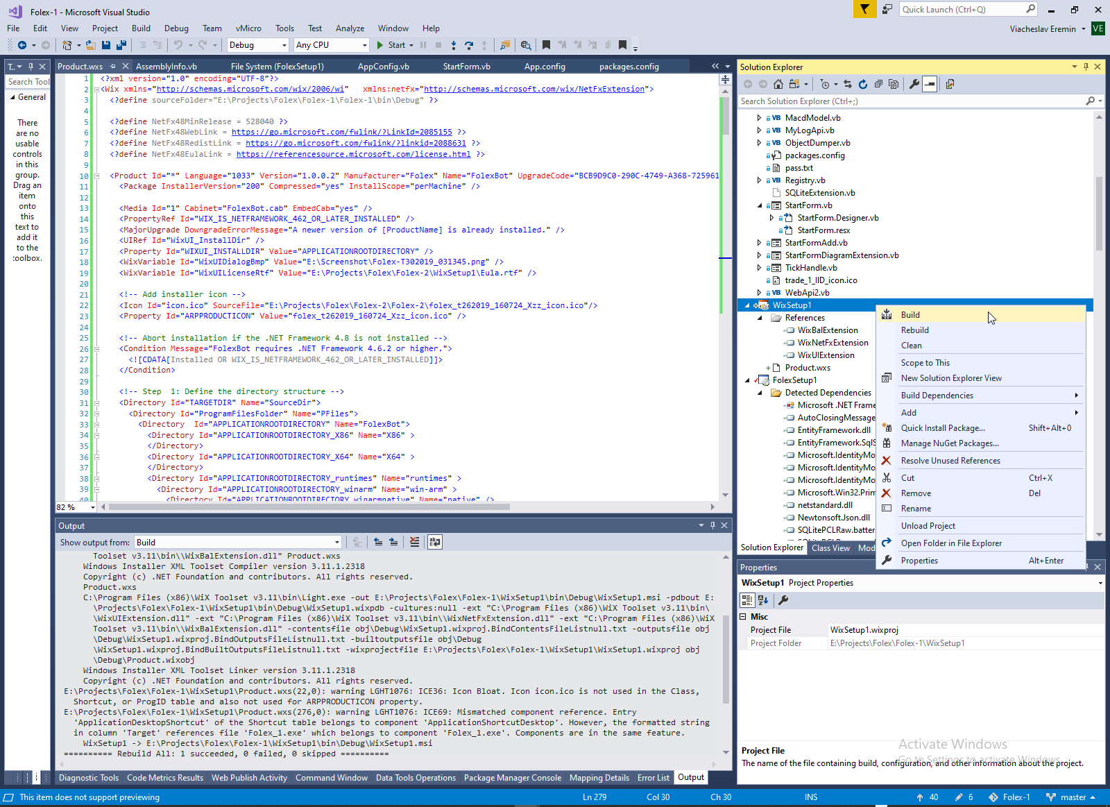Select Build from the context menu
Image resolution: width=1110 pixels, height=807 pixels.
point(981,315)
